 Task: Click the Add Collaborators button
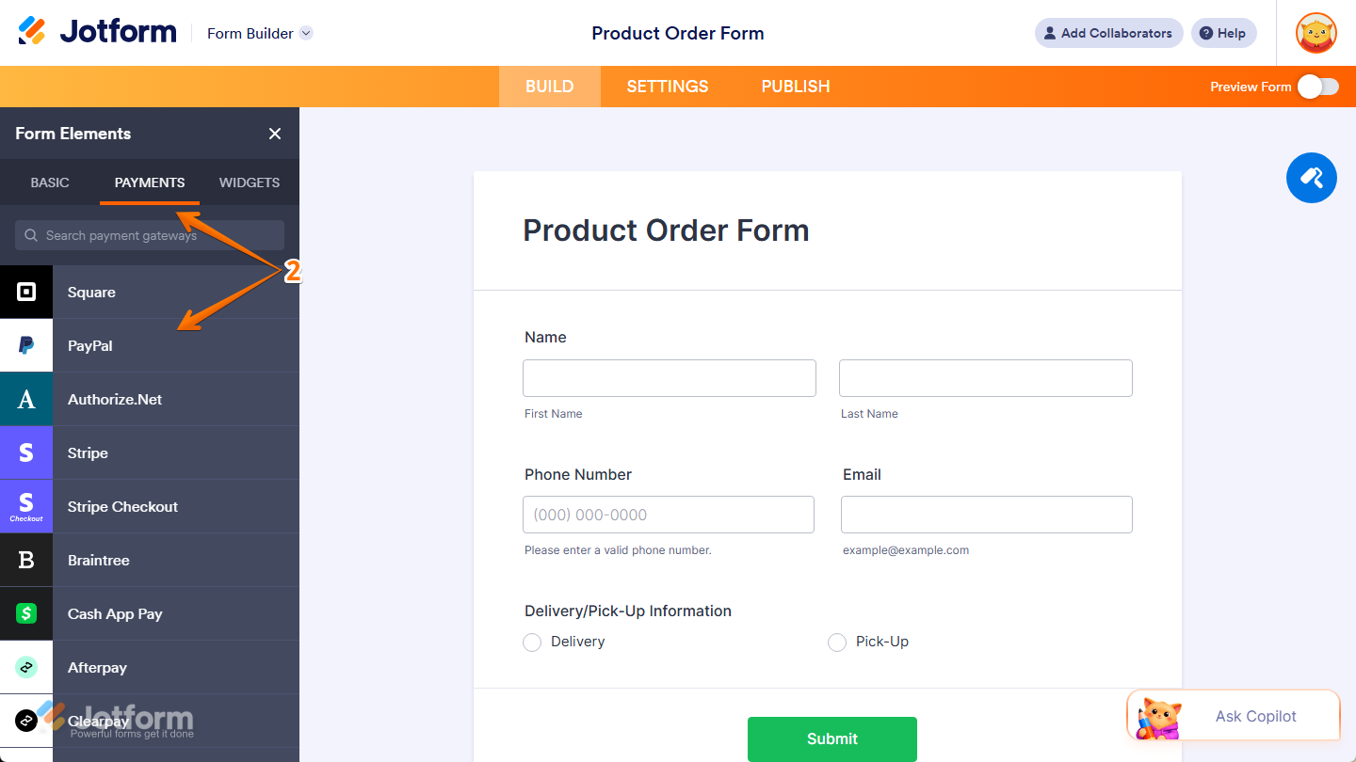[x=1108, y=33]
